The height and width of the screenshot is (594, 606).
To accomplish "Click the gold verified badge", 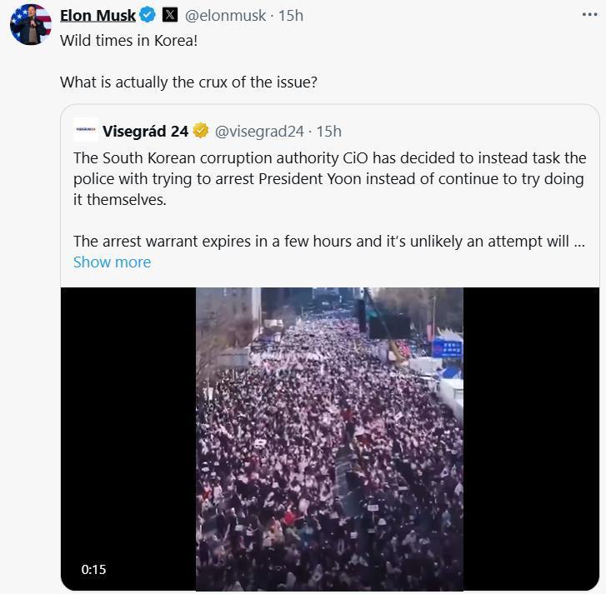I will pos(201,131).
